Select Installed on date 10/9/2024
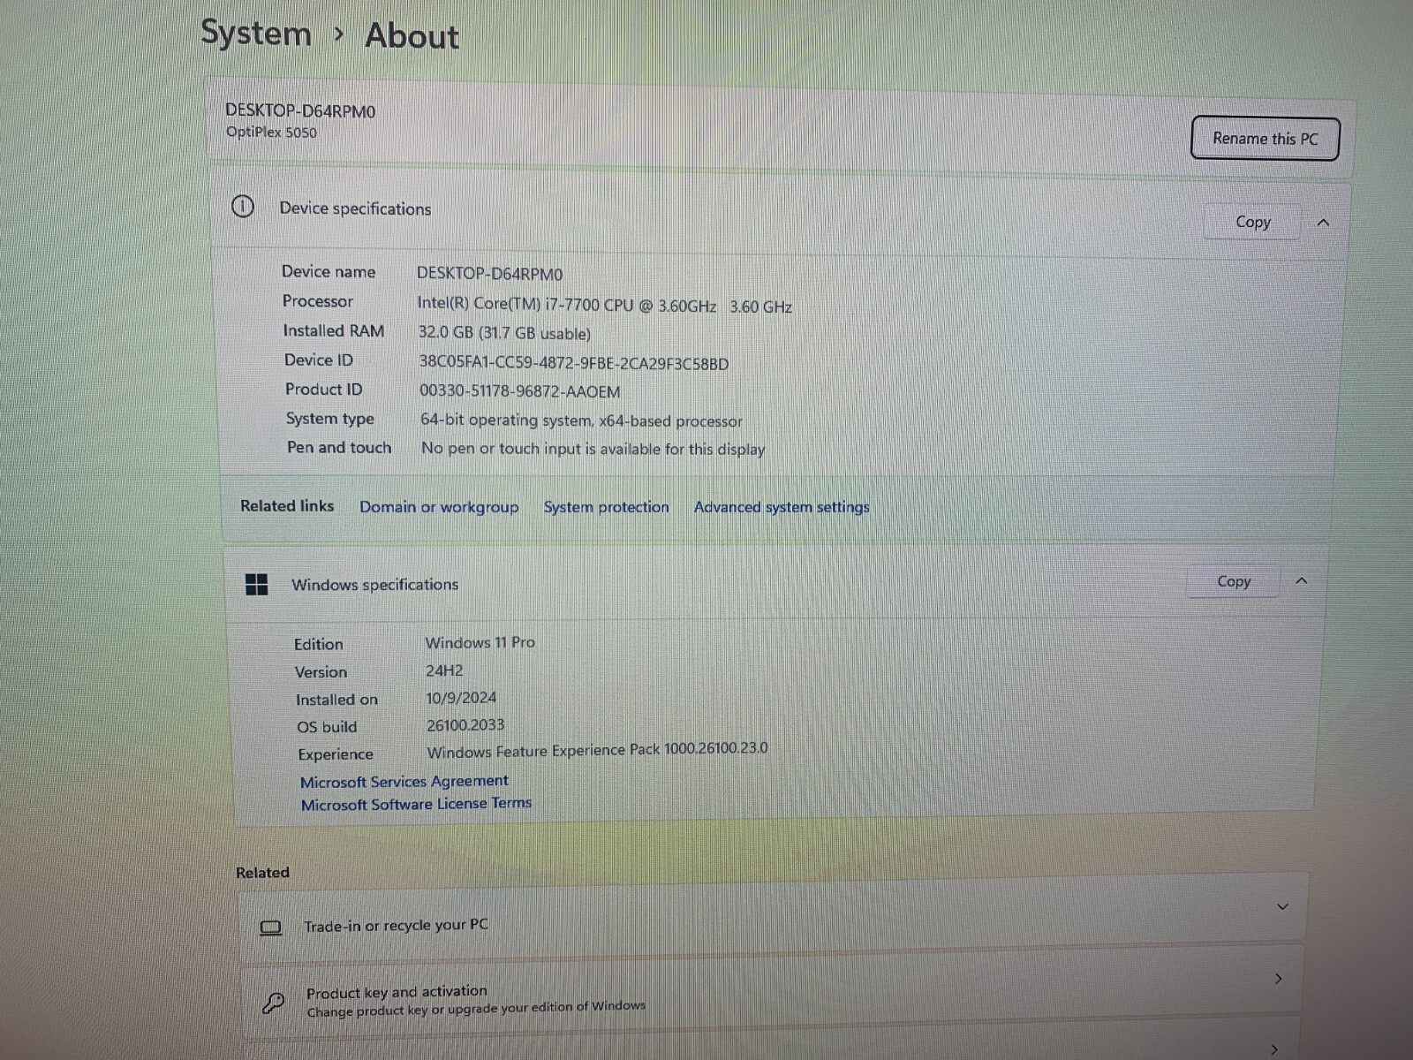Screen dimensions: 1413x1060 (461, 698)
